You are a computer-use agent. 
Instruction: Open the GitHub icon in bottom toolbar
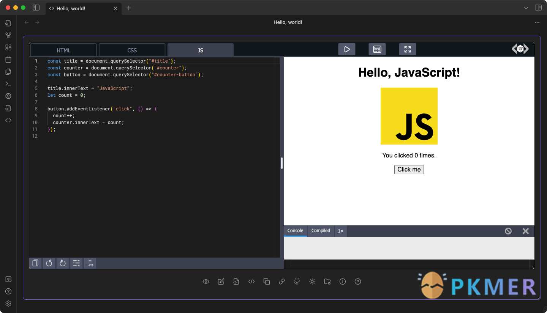pos(297,282)
